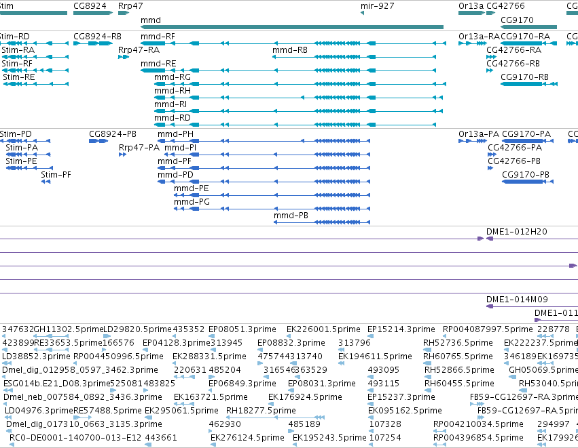Select the mmd-PB protein label
Image resolution: width=578 pixels, height=448 pixels.
click(x=291, y=216)
